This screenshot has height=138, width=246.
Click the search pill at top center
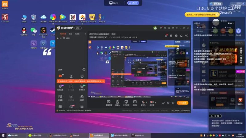(x=133, y=3)
